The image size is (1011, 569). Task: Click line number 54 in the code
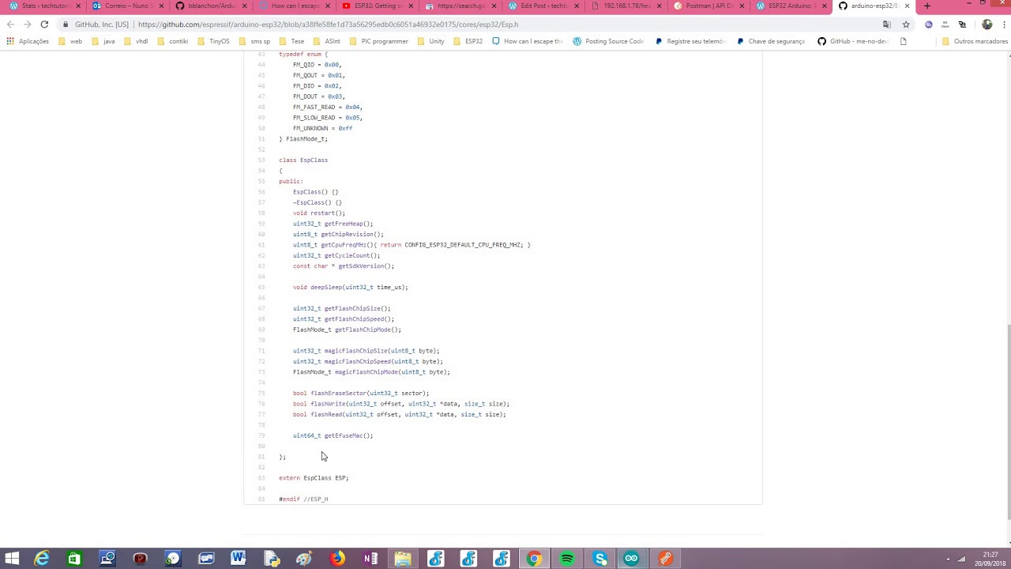(261, 171)
